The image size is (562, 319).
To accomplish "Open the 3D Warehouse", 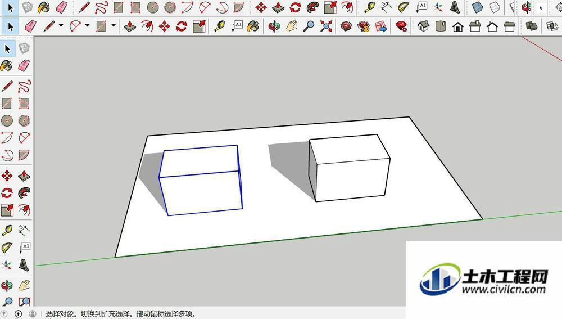I will [x=346, y=26].
